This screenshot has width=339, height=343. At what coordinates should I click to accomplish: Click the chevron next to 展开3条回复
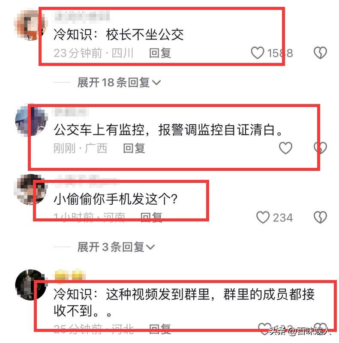[150, 247]
